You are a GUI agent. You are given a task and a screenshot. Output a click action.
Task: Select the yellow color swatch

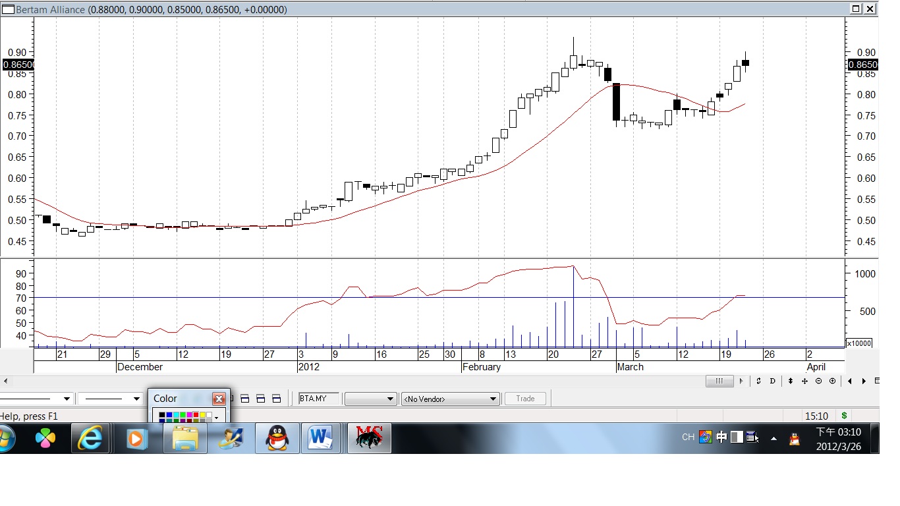click(202, 415)
